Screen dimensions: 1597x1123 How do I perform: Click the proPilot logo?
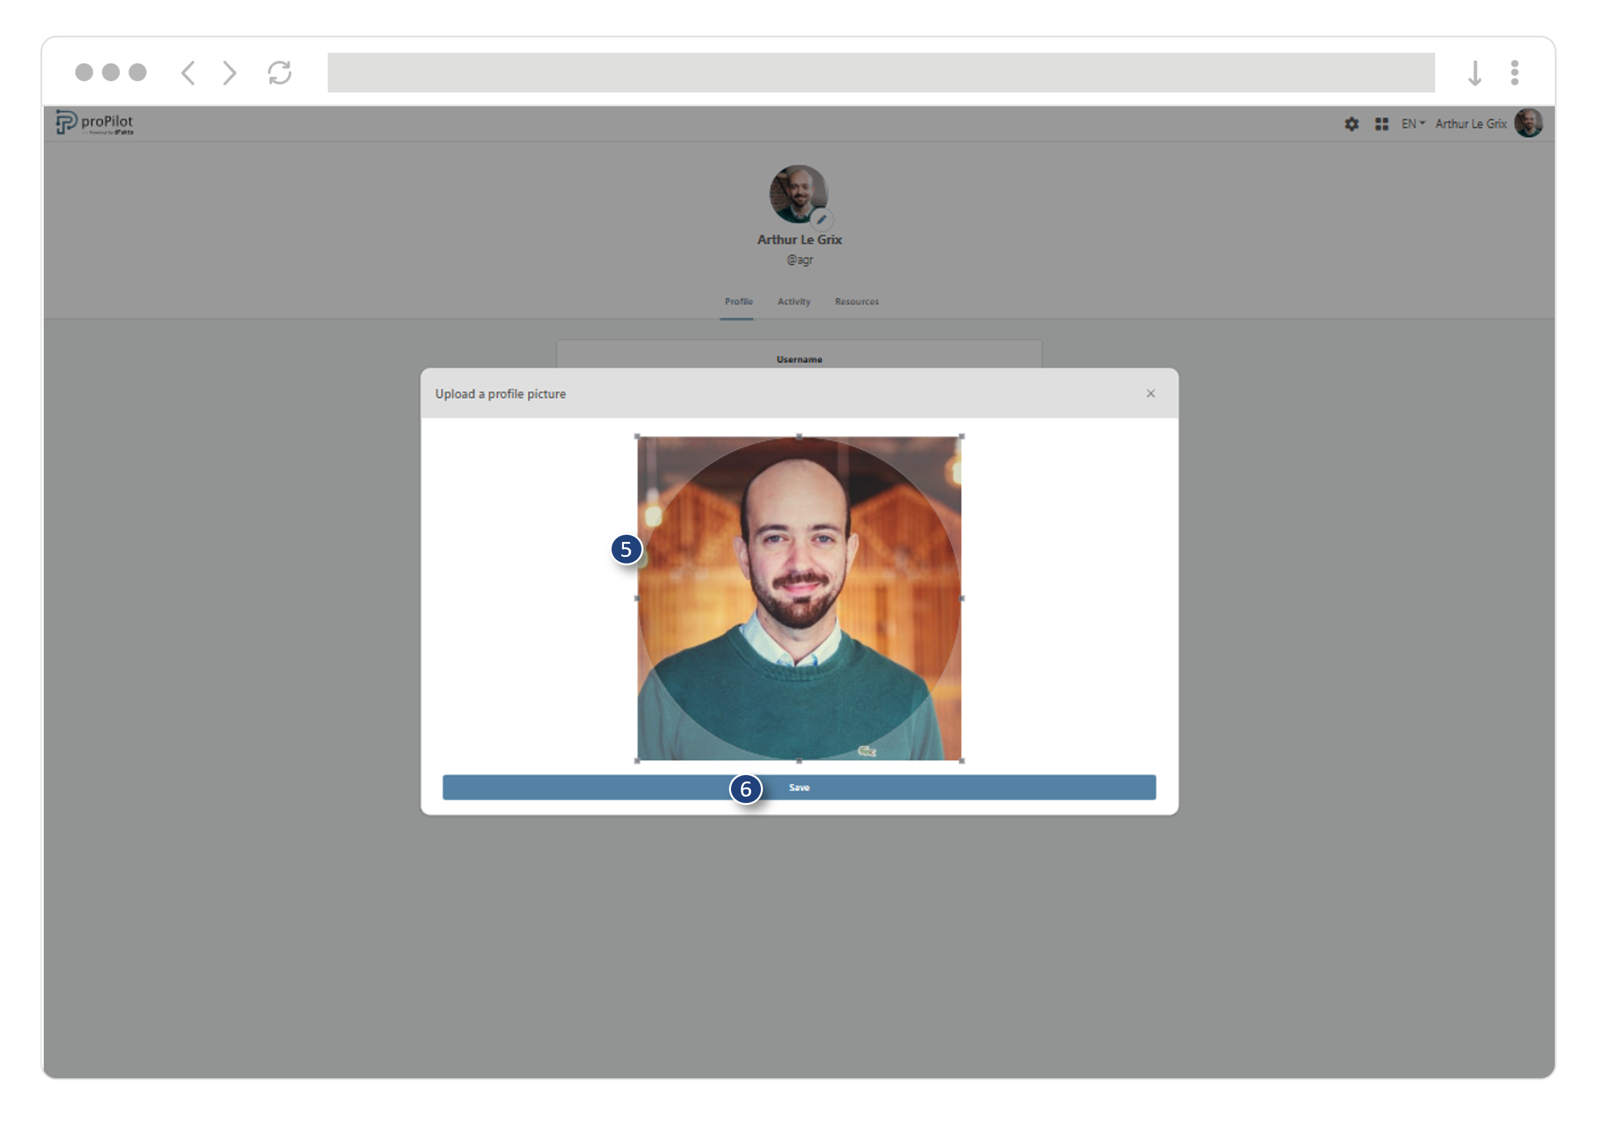95,123
